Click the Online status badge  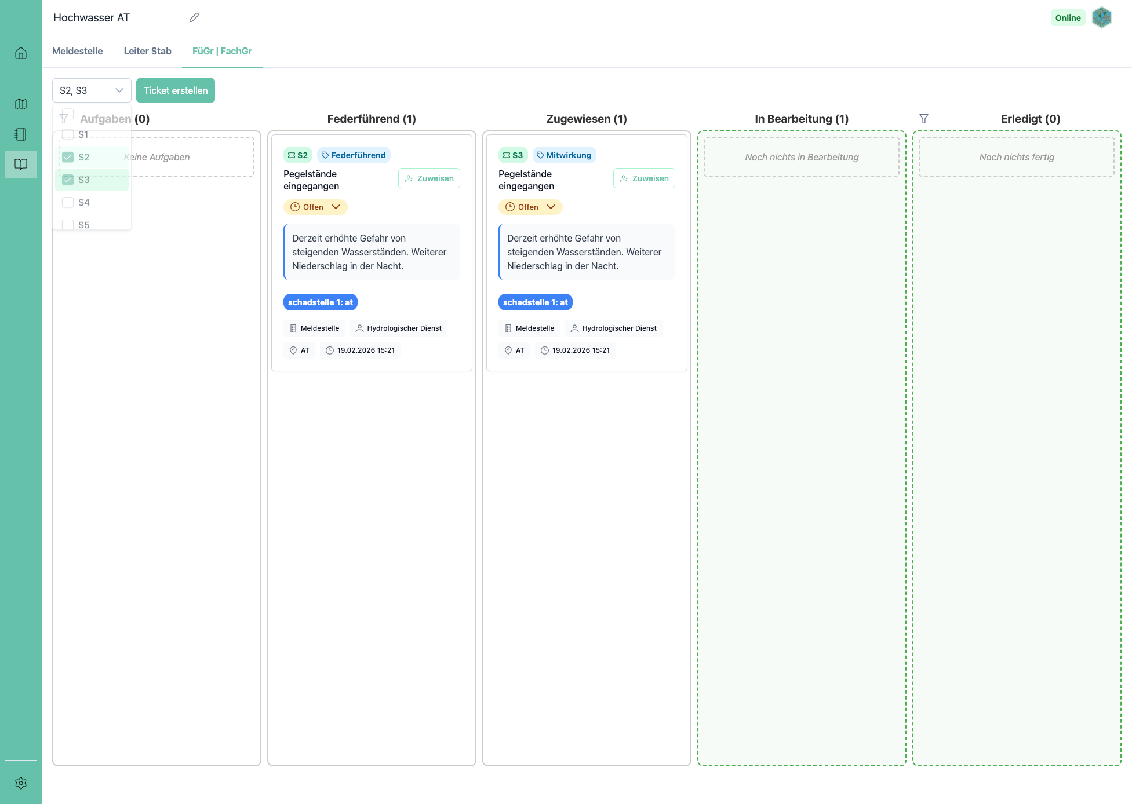[x=1068, y=18]
